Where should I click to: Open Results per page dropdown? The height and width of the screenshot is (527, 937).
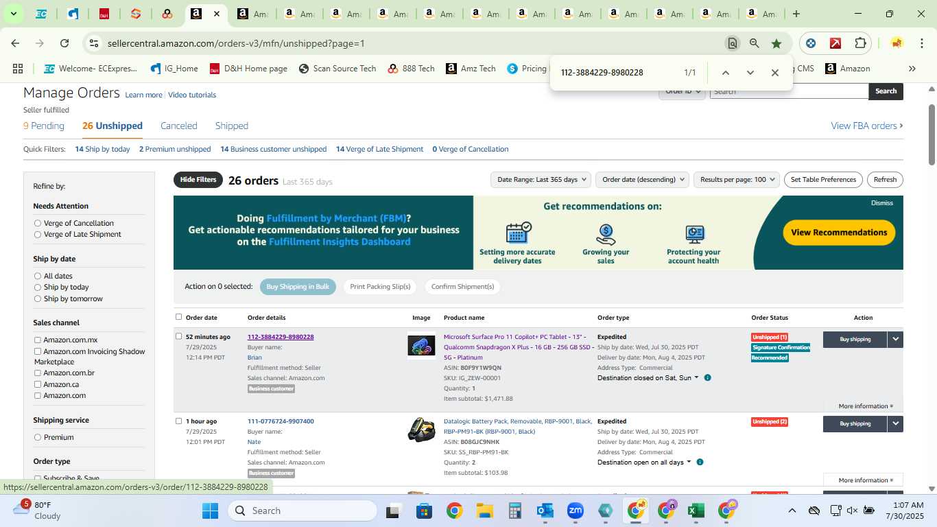(x=737, y=180)
